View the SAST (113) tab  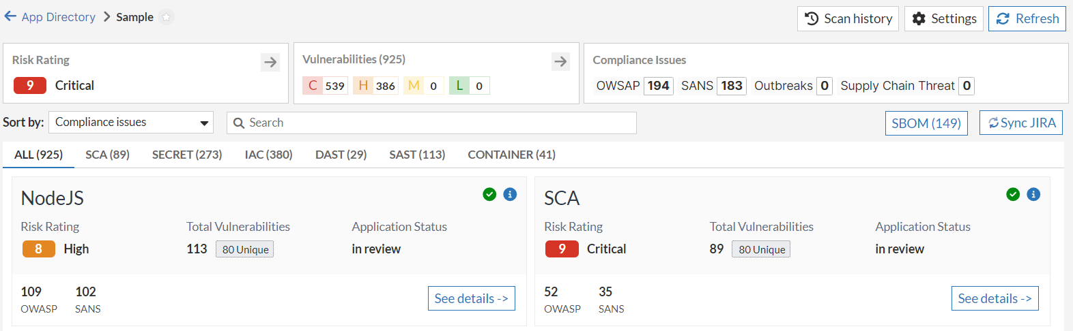click(x=417, y=155)
